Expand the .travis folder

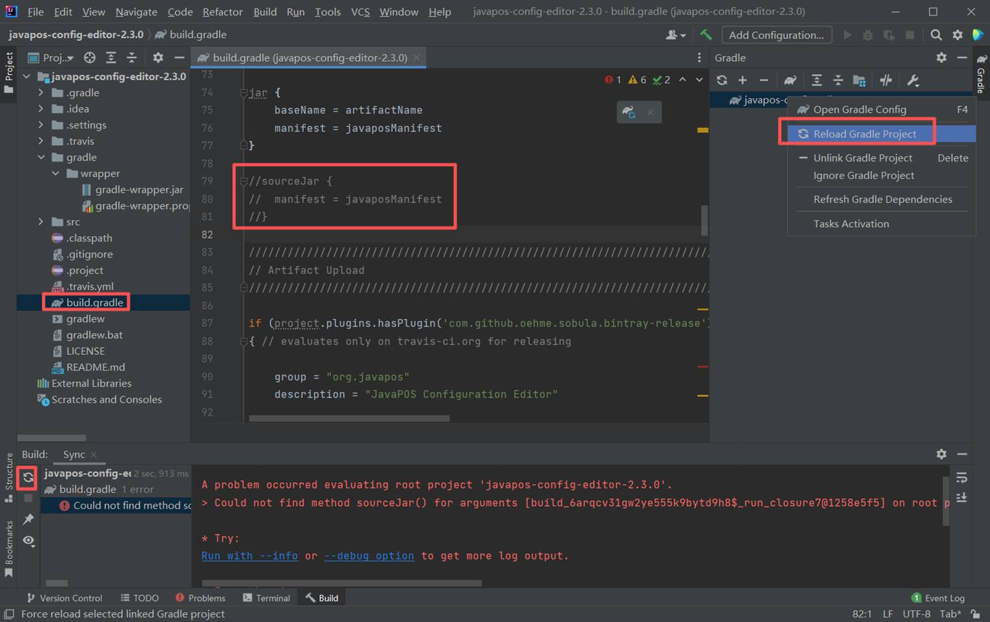41,141
